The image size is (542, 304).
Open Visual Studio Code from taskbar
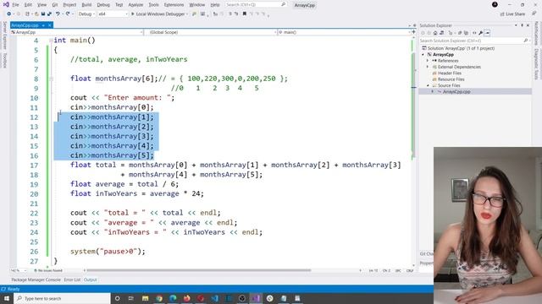[x=214, y=298]
